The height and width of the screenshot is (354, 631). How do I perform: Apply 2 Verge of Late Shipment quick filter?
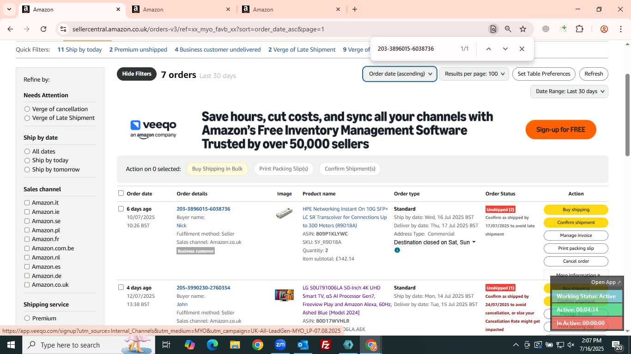[302, 50]
